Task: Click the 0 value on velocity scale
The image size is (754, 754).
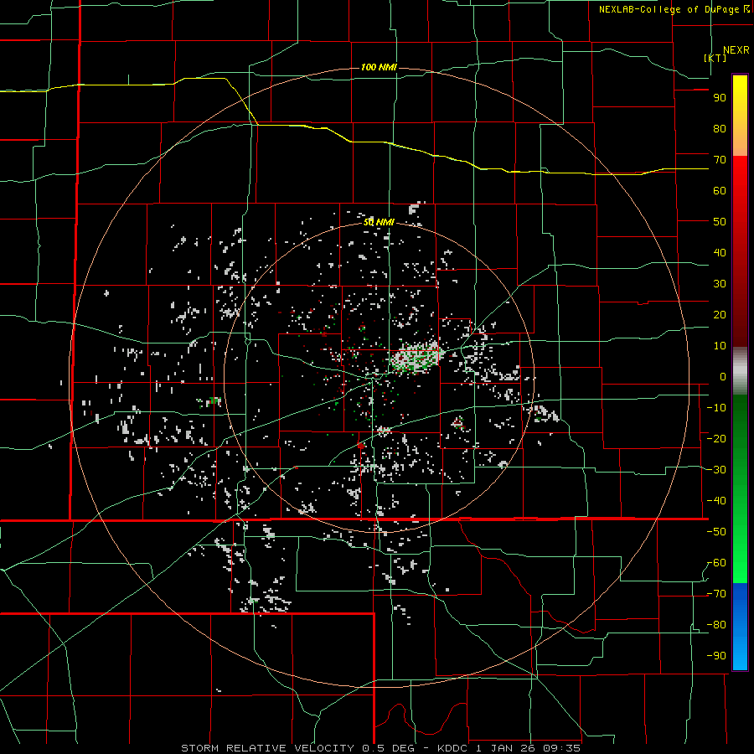Action: [x=723, y=377]
